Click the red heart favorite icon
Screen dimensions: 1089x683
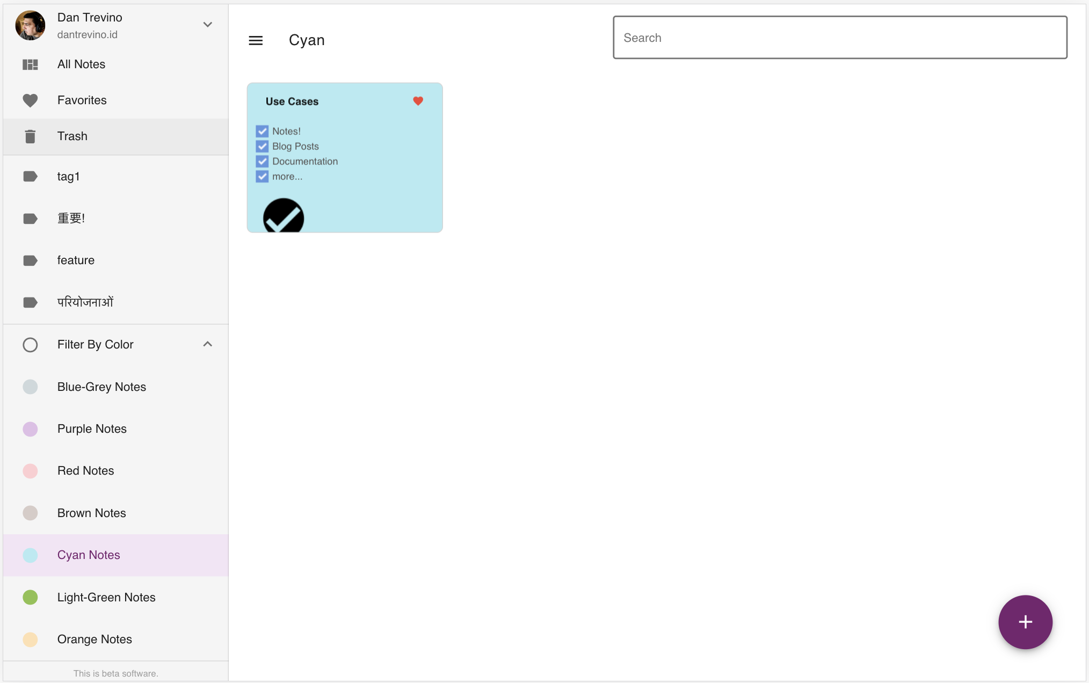tap(418, 101)
